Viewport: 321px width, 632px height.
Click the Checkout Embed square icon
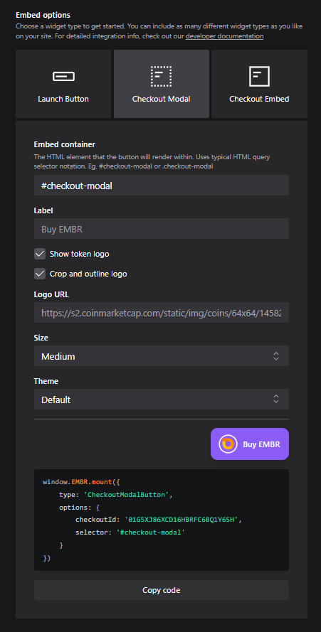259,76
